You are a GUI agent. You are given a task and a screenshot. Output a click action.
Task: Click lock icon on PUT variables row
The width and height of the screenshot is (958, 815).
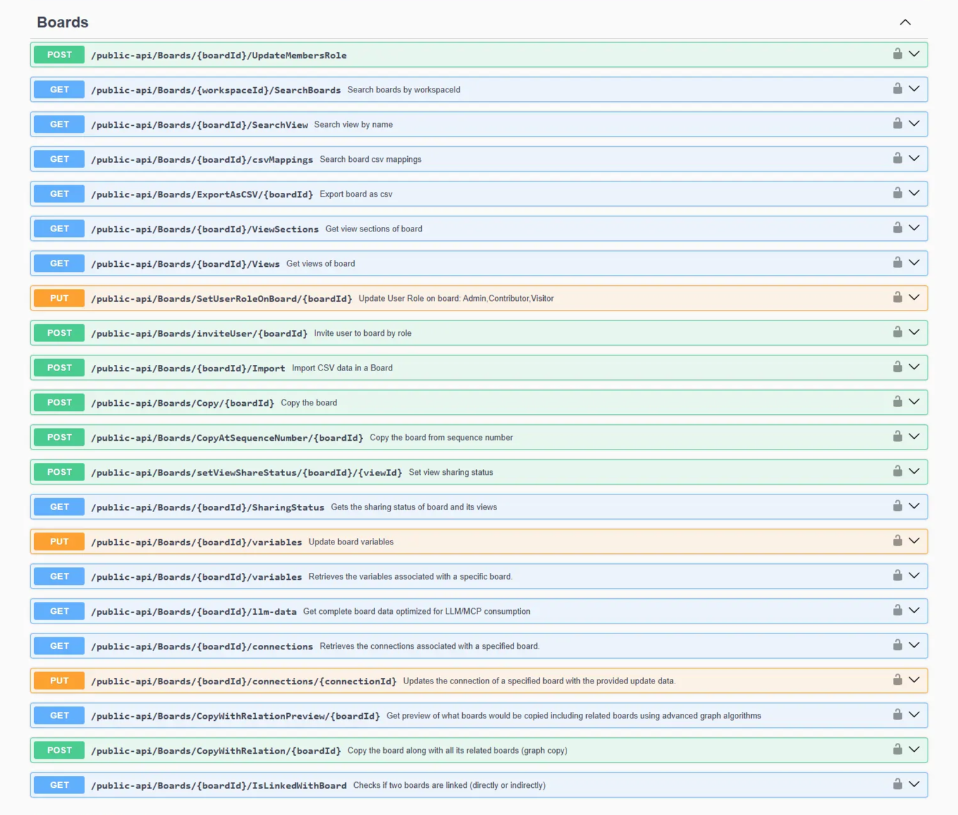pos(897,541)
